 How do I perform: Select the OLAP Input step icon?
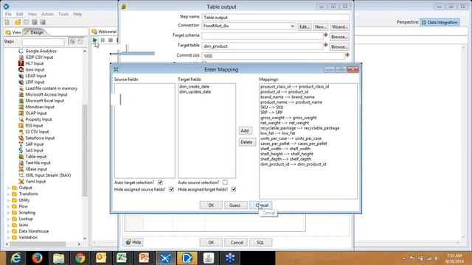point(21,113)
